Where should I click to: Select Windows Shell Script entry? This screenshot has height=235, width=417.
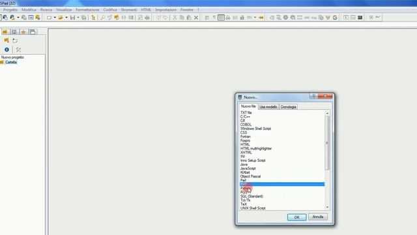[x=255, y=129]
